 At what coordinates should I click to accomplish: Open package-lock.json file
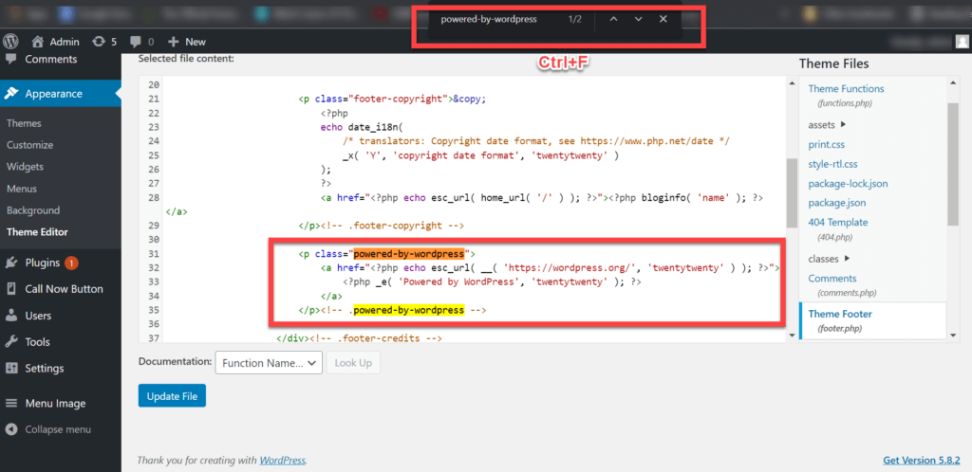(848, 184)
